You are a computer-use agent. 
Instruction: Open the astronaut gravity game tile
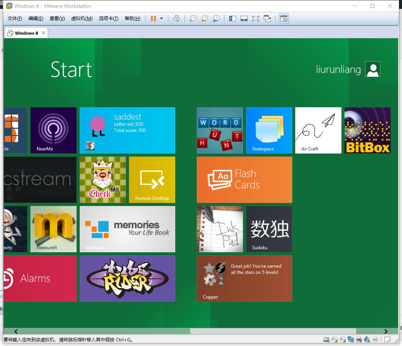coord(15,229)
